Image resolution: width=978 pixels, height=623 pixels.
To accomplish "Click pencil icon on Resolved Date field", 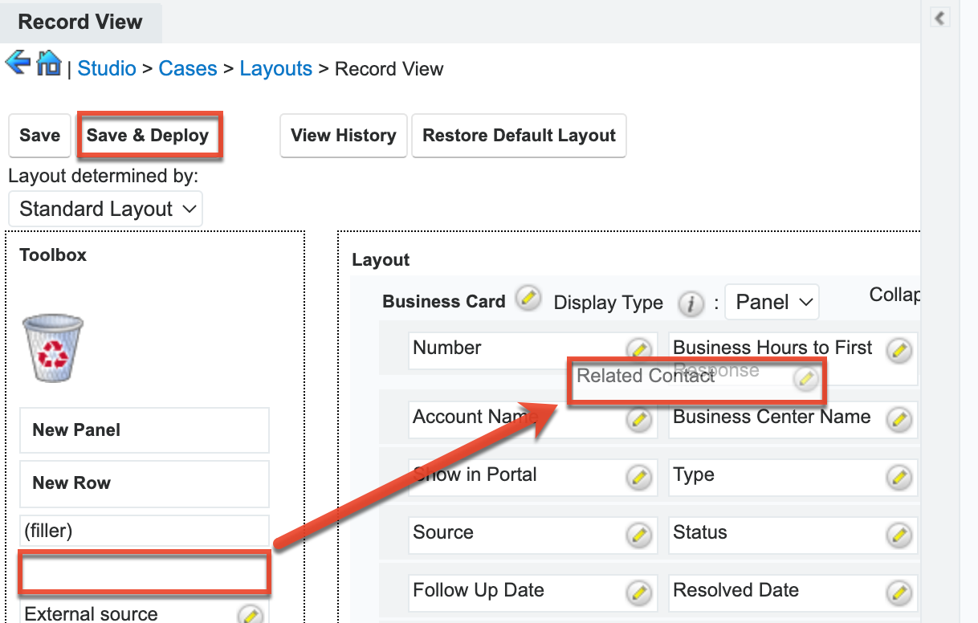I will [899, 592].
